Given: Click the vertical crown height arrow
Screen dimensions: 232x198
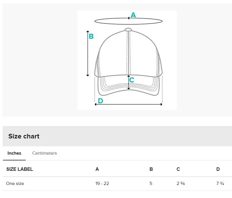Looking at the screenshot, I should 88,53.
